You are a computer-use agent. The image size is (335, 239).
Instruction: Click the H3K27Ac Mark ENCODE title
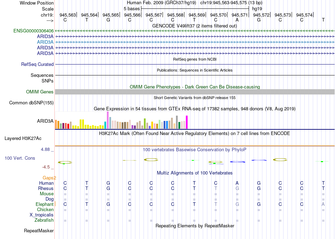pyautogui.click(x=195, y=134)
